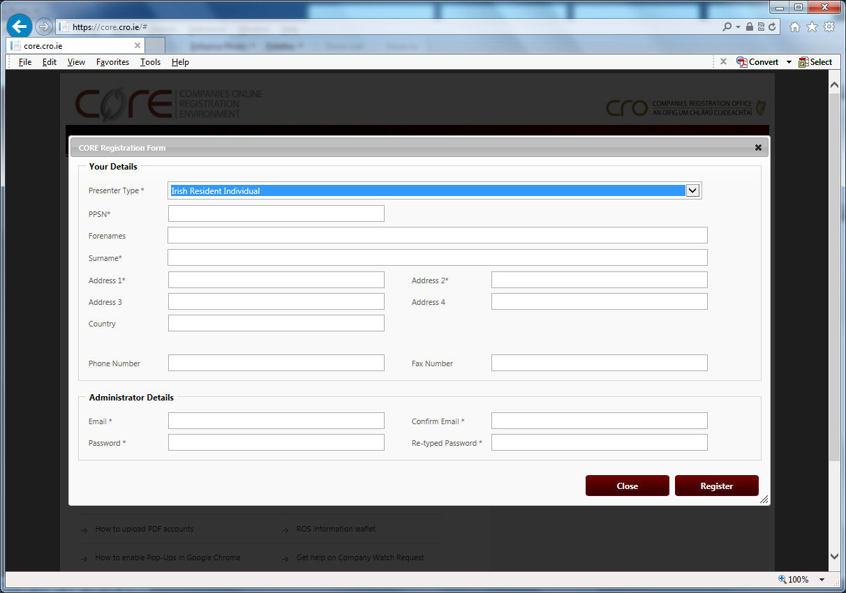Expand the Convert dropdown arrow

click(x=789, y=62)
